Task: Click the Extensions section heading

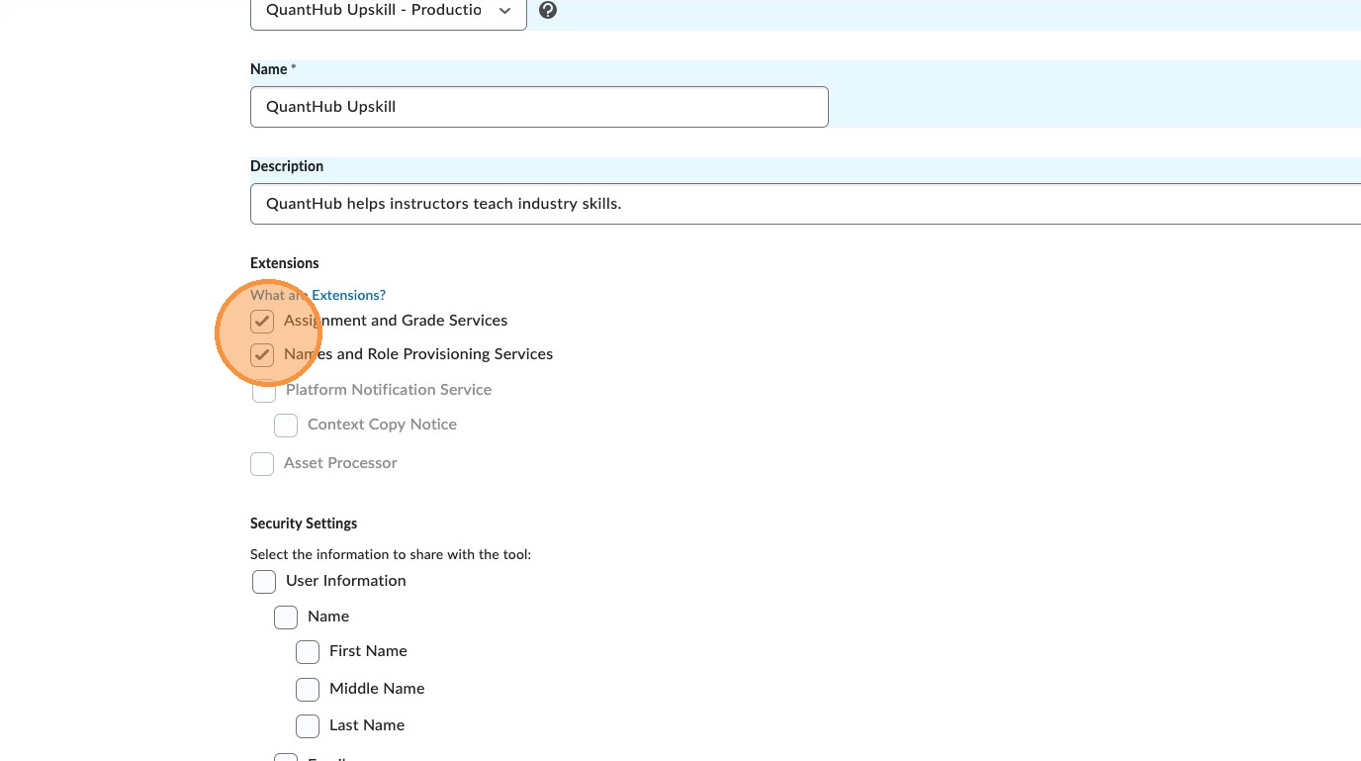Action: point(285,263)
